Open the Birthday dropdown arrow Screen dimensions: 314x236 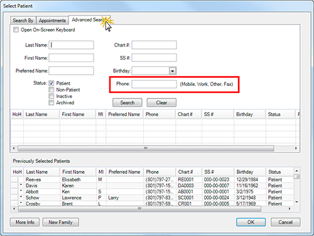(x=172, y=71)
